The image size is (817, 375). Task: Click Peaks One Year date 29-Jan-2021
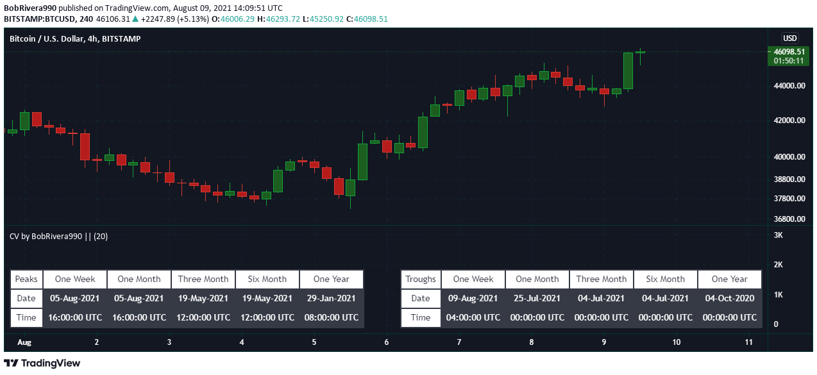point(332,298)
